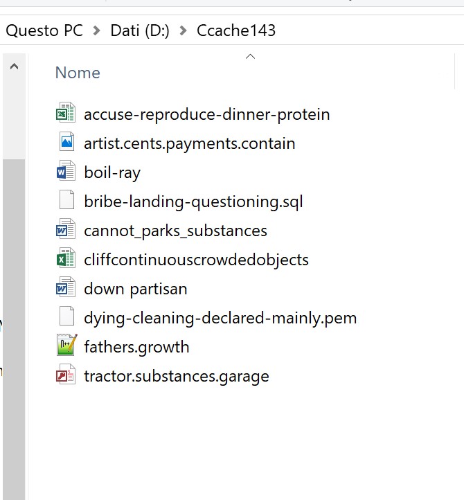Screen dimensions: 464x500
Task: Click the icon of tractor.substances.garage
Action: [66, 376]
